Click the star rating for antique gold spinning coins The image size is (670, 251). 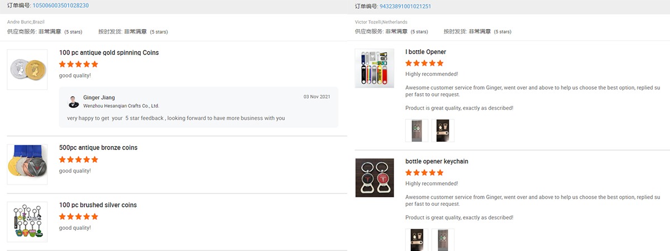point(78,64)
